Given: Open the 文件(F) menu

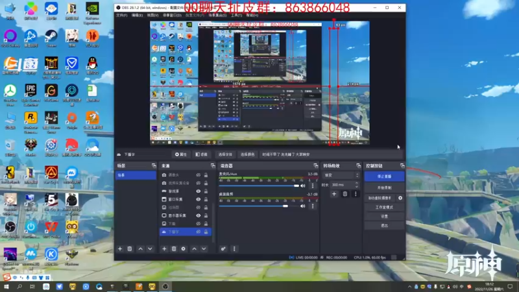Looking at the screenshot, I should [122, 15].
